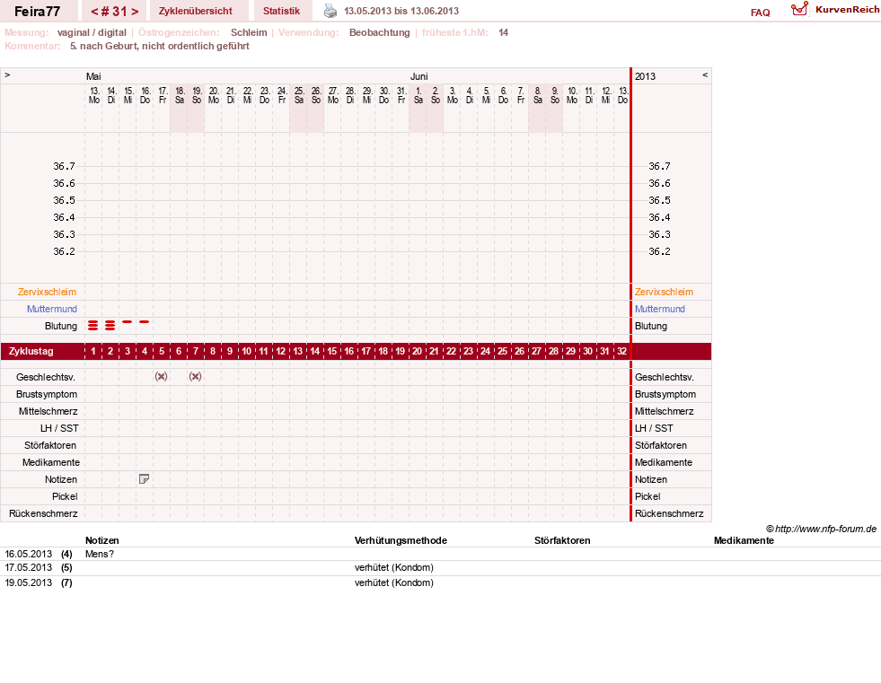Go to next cycle with right arrow
Viewport: 881px width, 683px height.
(x=135, y=12)
